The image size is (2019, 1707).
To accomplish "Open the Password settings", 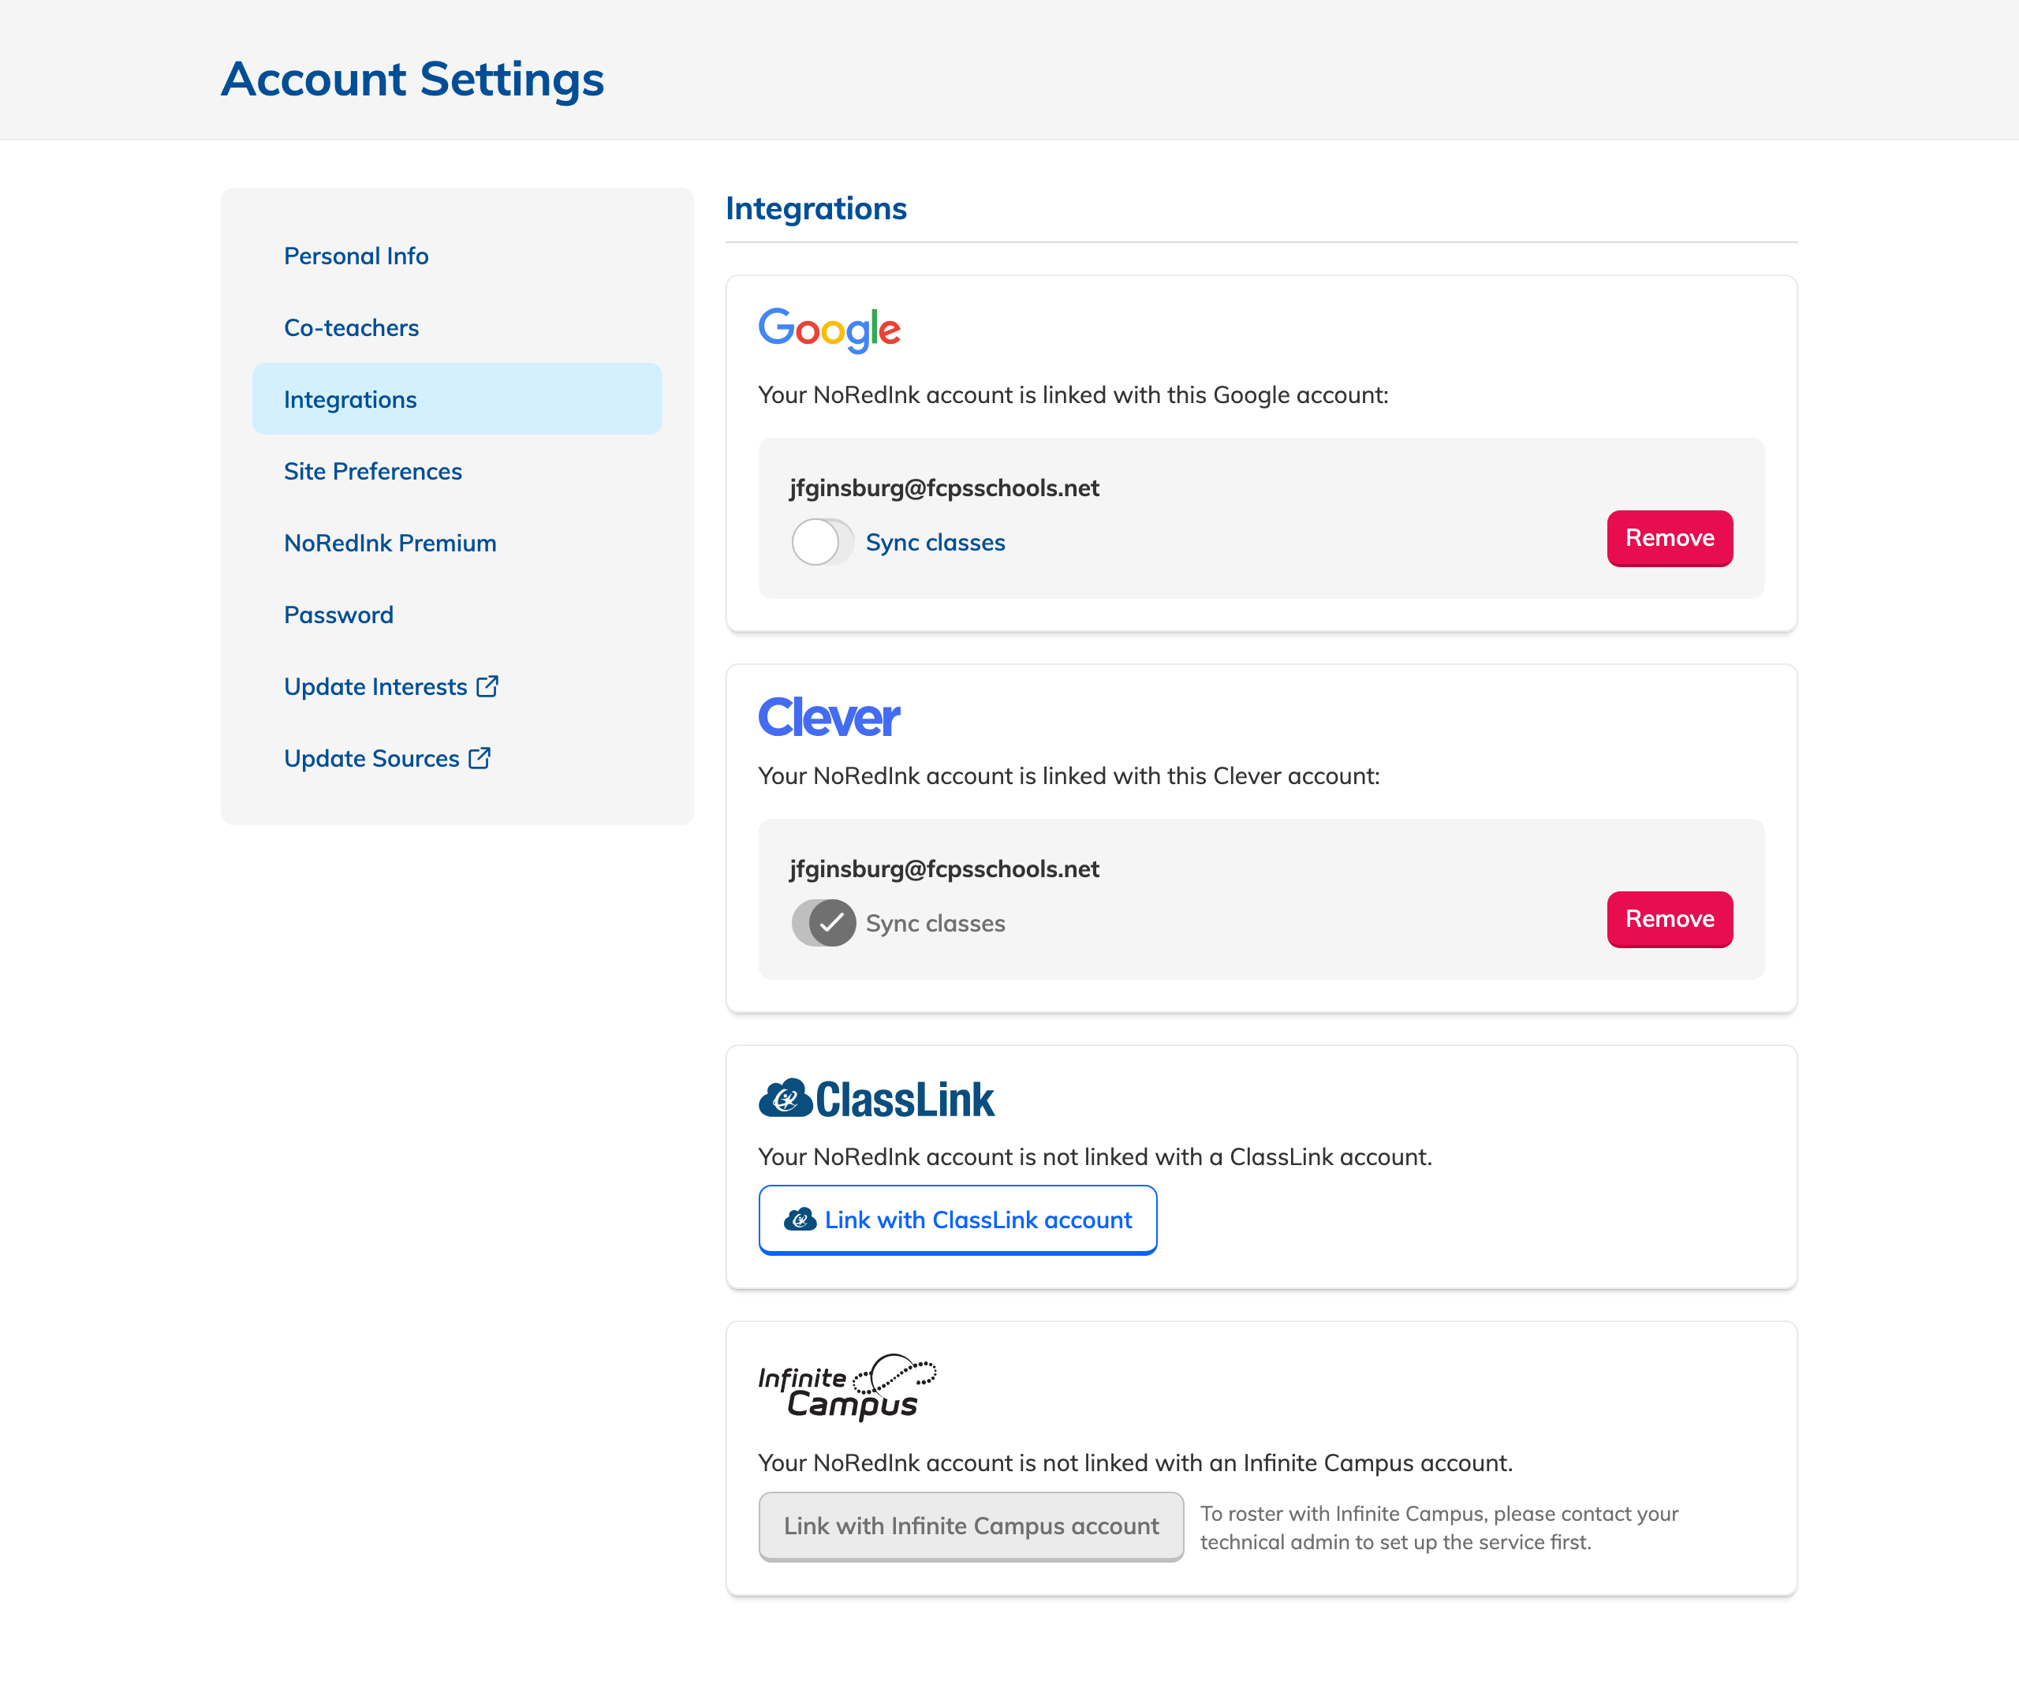I will pyautogui.click(x=338, y=614).
